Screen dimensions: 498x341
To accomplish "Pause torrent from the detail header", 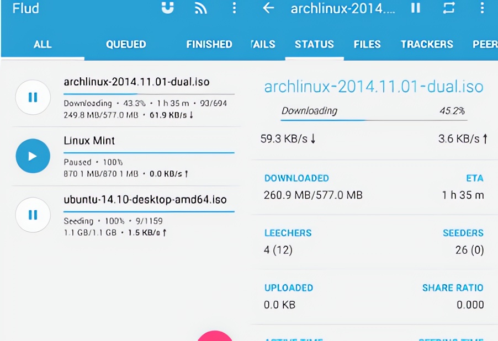I will (415, 8).
